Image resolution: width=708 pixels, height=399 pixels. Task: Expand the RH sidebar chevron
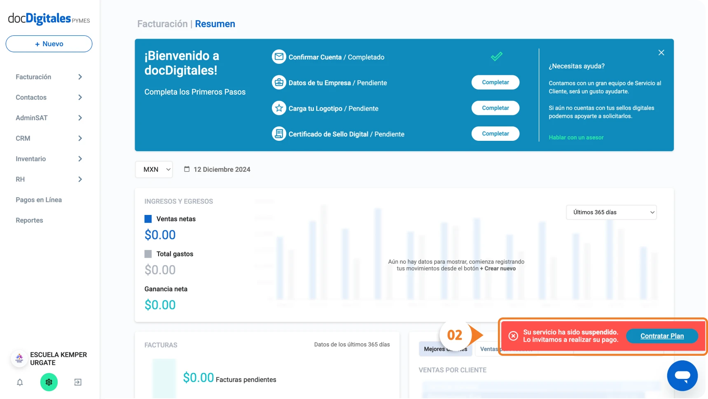(80, 180)
